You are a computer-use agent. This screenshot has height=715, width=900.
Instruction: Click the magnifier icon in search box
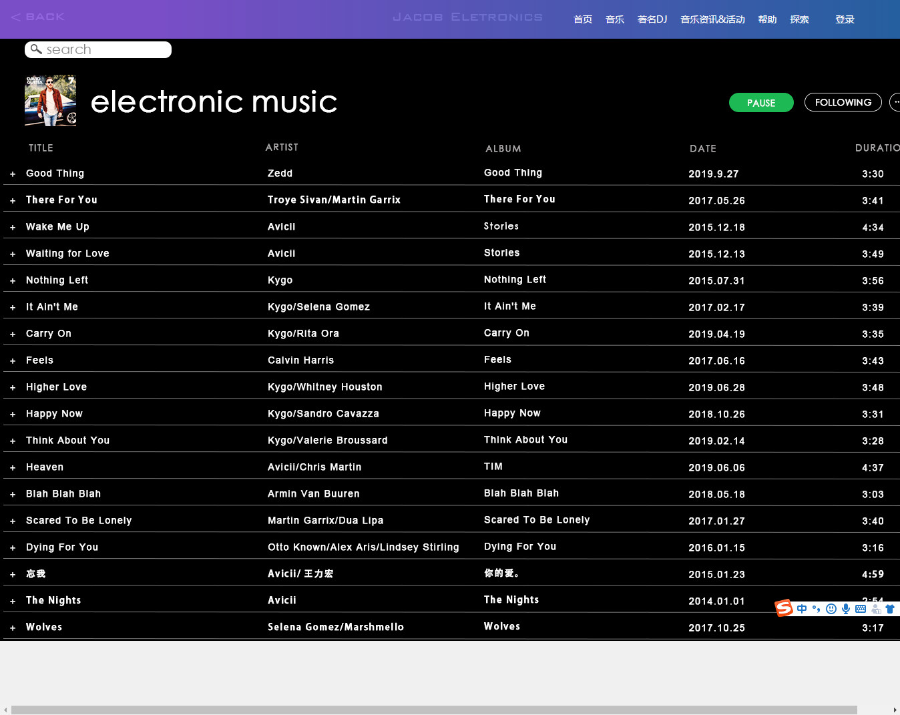36,49
